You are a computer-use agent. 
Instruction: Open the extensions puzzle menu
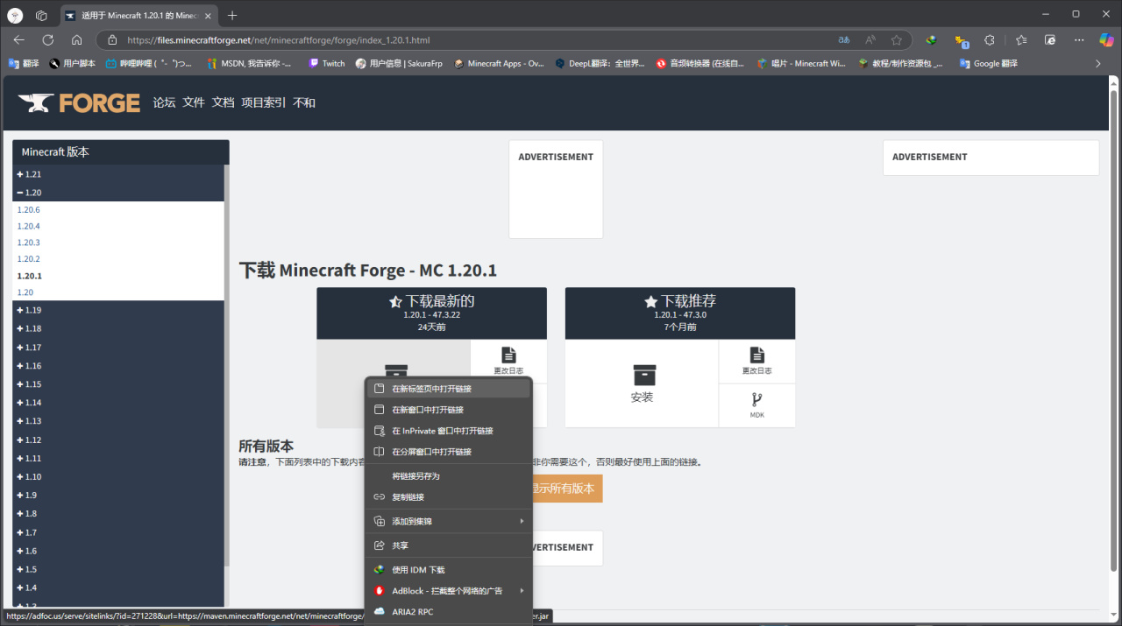coord(990,40)
